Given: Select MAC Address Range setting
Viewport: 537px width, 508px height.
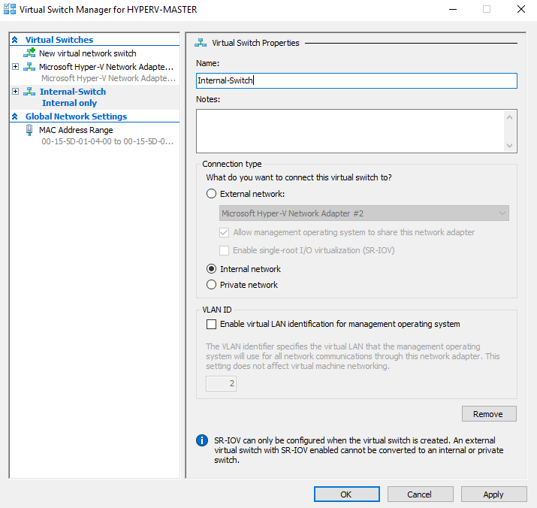Looking at the screenshot, I should coord(76,130).
